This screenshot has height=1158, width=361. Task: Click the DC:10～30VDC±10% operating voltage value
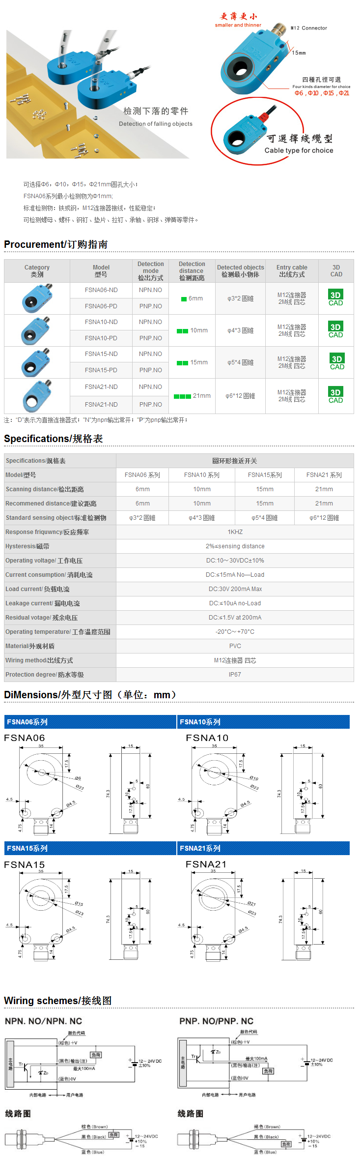pos(235,561)
